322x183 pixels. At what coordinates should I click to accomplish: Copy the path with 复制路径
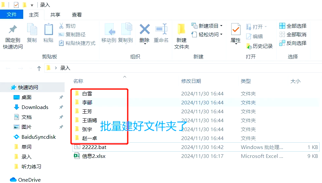(72, 35)
